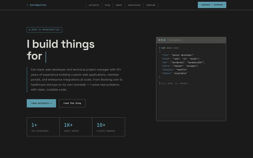Click the "stack" line in terminal

[x=181, y=59]
